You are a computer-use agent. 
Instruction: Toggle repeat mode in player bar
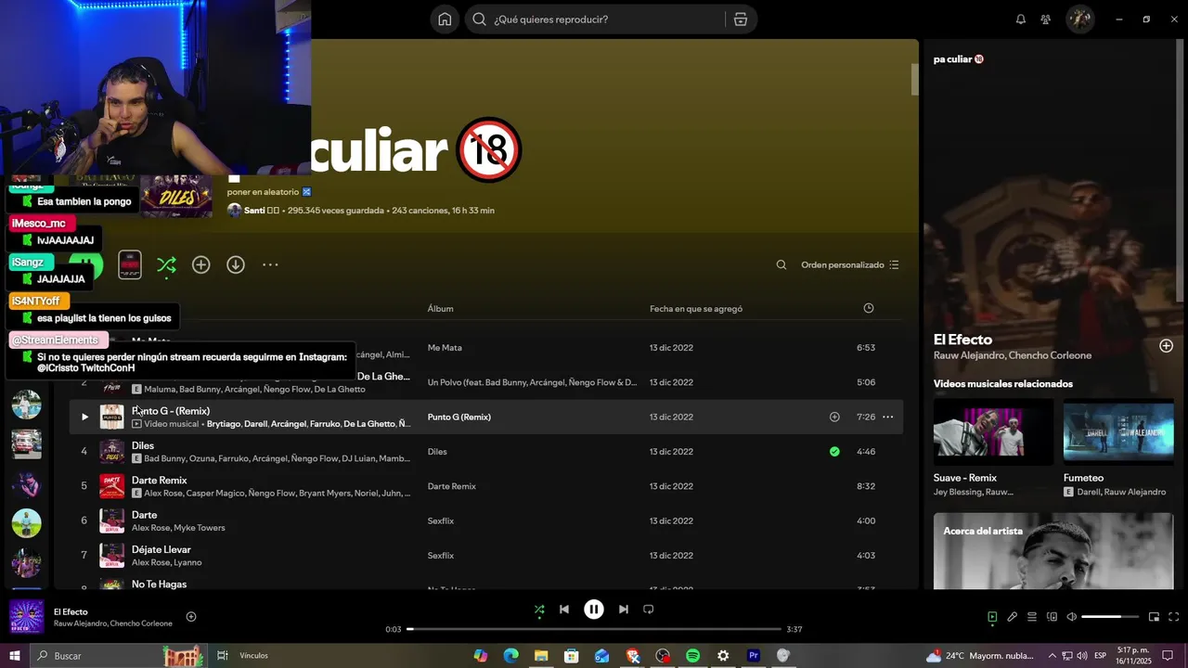(649, 610)
